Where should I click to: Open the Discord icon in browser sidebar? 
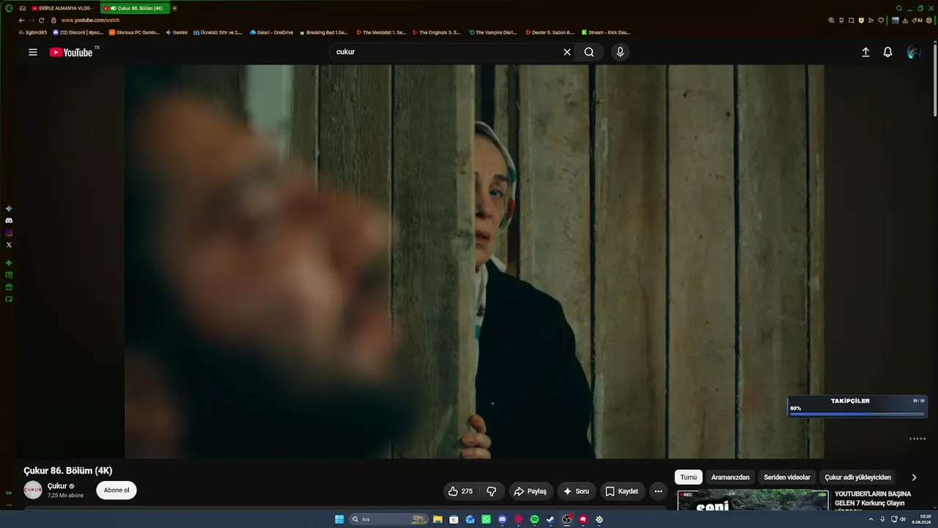[x=9, y=221]
